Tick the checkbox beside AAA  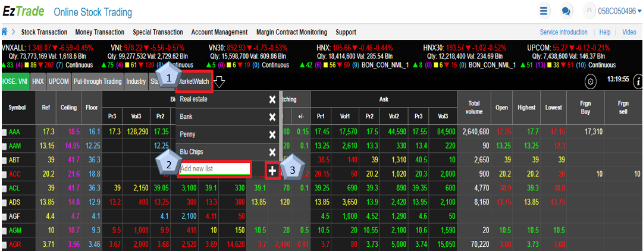click(4, 131)
